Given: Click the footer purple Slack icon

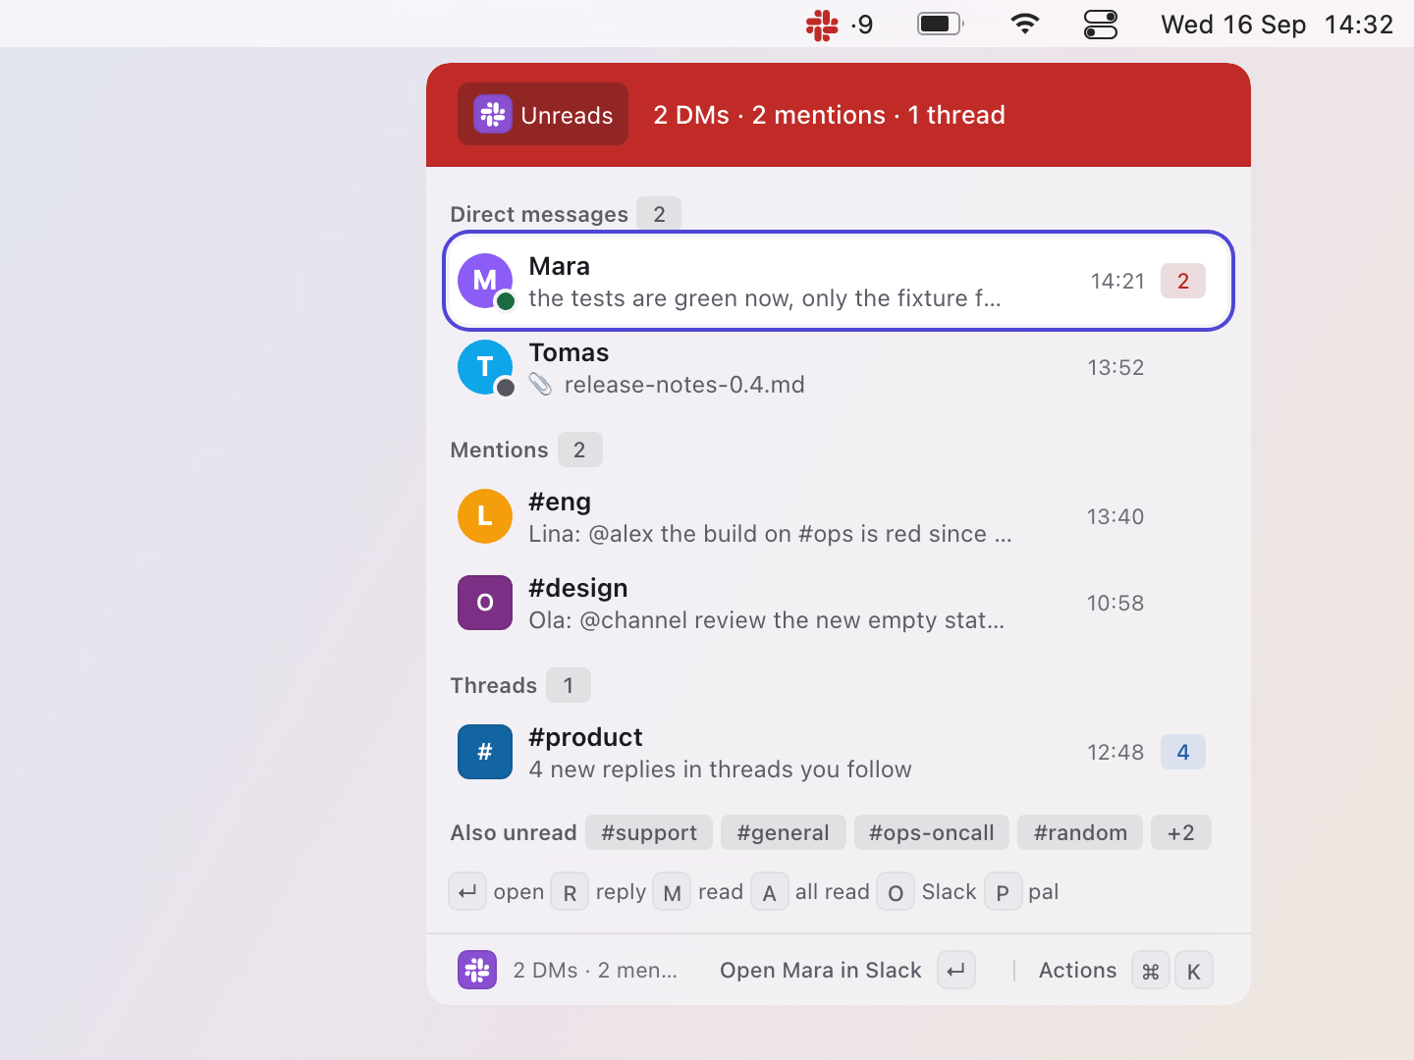Looking at the screenshot, I should (477, 970).
